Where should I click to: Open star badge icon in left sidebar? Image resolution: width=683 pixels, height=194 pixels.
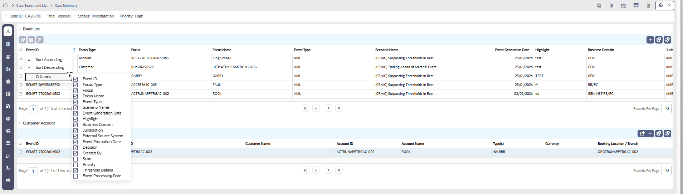click(8, 81)
